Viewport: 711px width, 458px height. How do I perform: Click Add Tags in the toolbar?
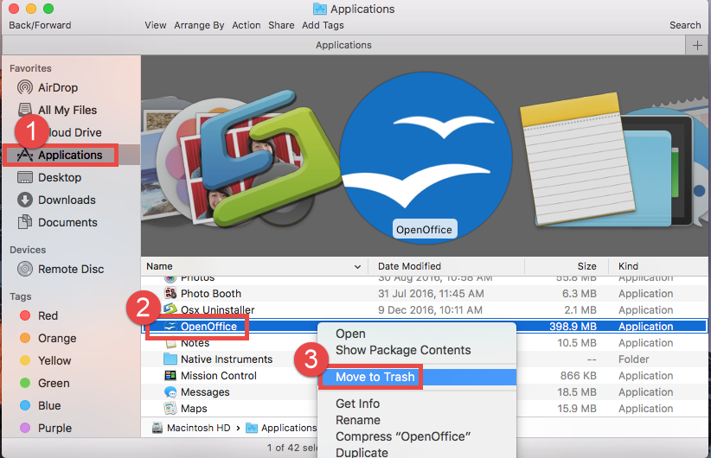pyautogui.click(x=323, y=25)
